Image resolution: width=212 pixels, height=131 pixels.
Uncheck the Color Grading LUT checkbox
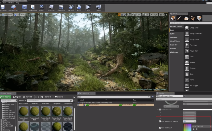(x=160, y=128)
